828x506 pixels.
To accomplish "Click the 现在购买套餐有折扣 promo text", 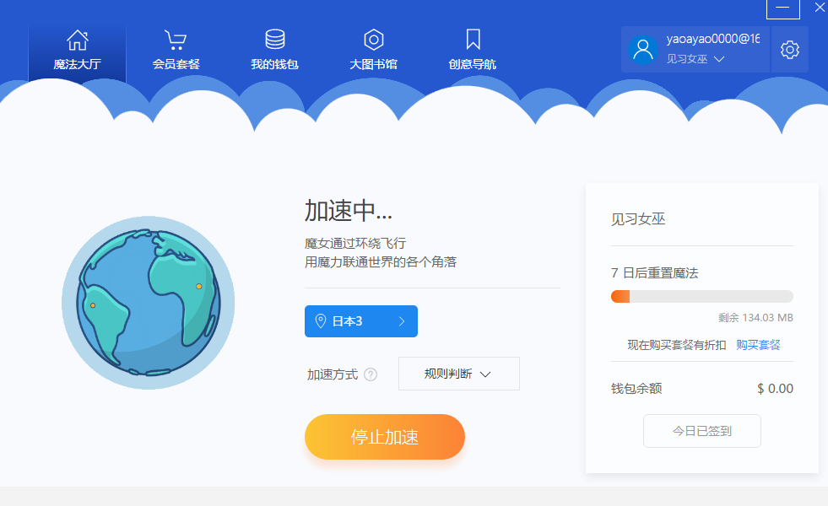I will click(676, 345).
